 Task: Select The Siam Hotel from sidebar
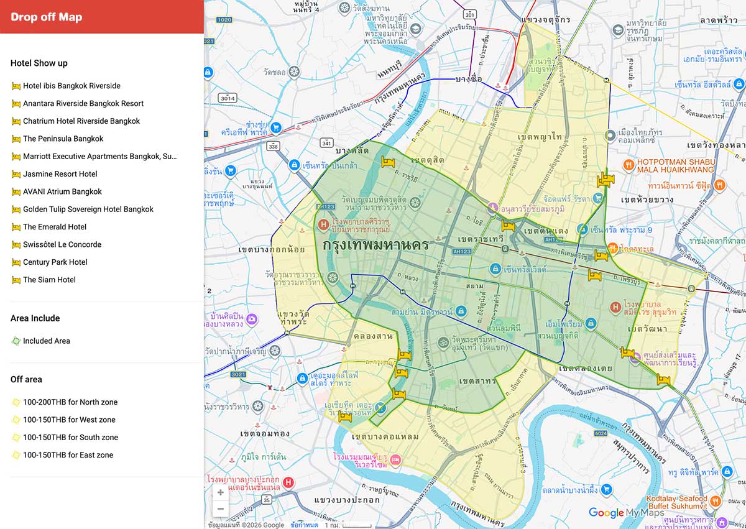(x=49, y=280)
